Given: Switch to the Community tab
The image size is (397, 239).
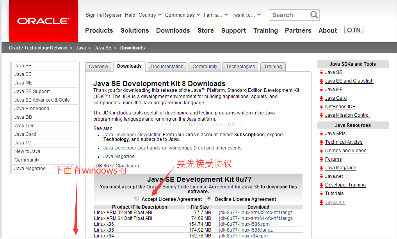Looking at the screenshot, I should (205, 67).
